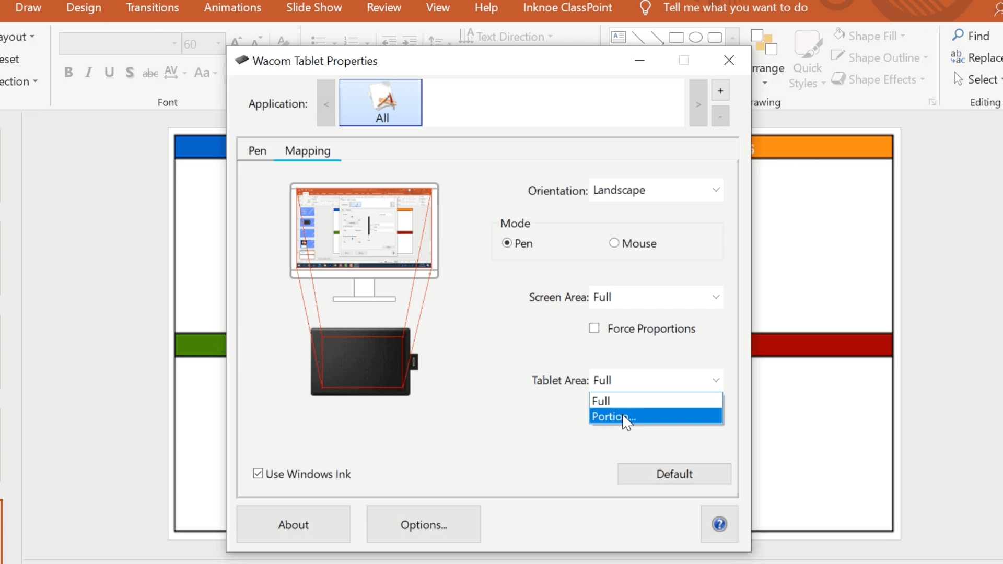Viewport: 1003px width, 564px height.
Task: Switch to the Mapping tab
Action: [x=308, y=151]
